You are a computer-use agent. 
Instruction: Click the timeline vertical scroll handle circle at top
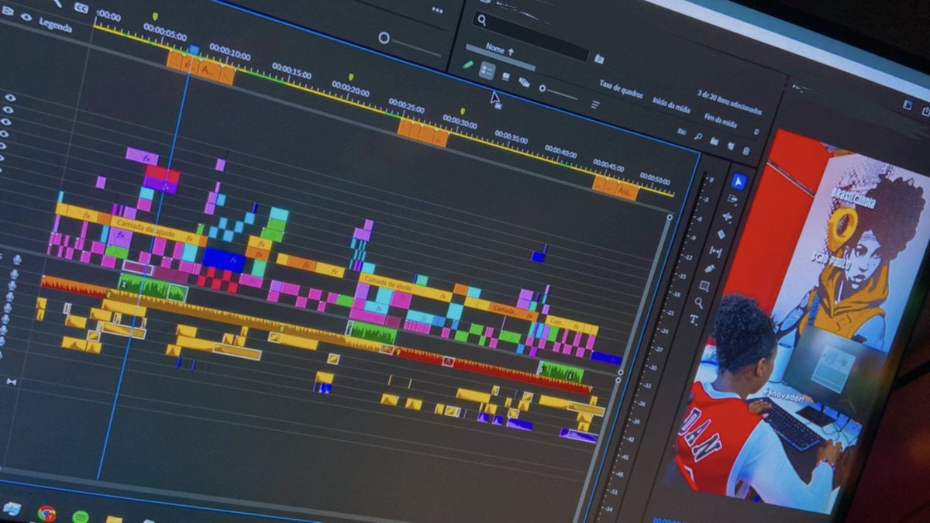[x=669, y=218]
